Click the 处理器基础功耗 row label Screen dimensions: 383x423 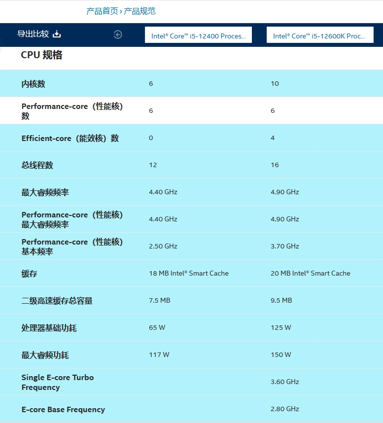[x=49, y=328]
